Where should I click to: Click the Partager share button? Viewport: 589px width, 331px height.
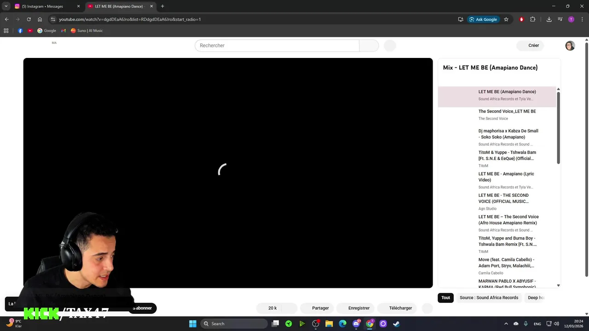317,308
